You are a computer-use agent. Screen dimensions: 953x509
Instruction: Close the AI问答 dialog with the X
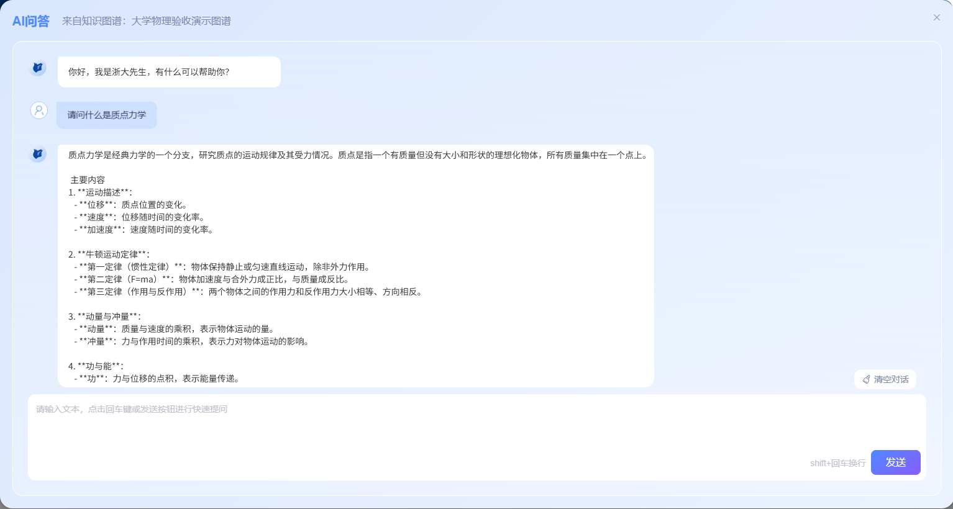click(x=936, y=17)
